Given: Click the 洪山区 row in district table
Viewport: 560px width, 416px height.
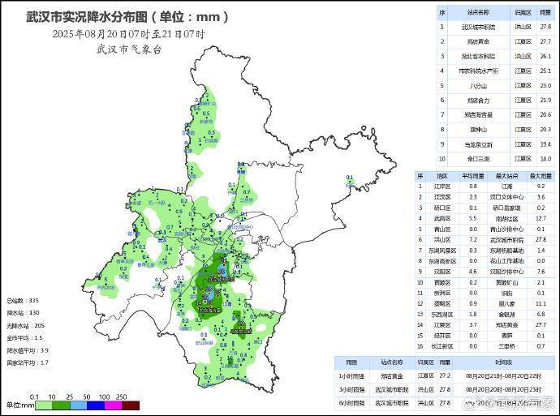Looking at the screenshot, I should 485,240.
